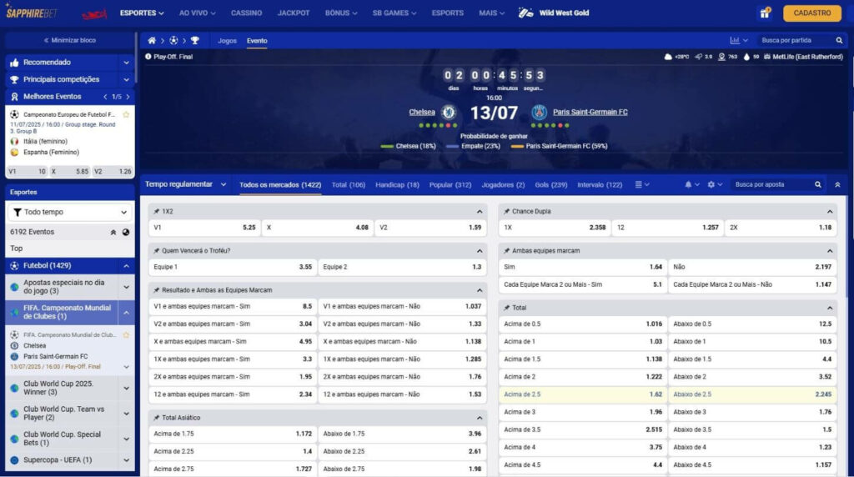Favorite the Chelsea vs PSG sidebar star

tap(127, 335)
